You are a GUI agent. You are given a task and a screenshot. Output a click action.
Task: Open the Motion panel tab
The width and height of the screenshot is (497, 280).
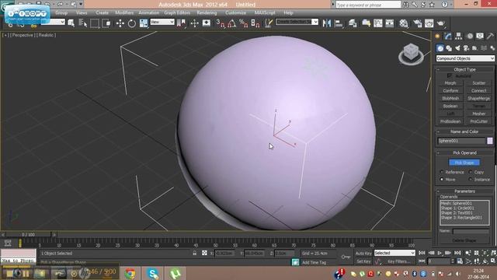click(470, 37)
